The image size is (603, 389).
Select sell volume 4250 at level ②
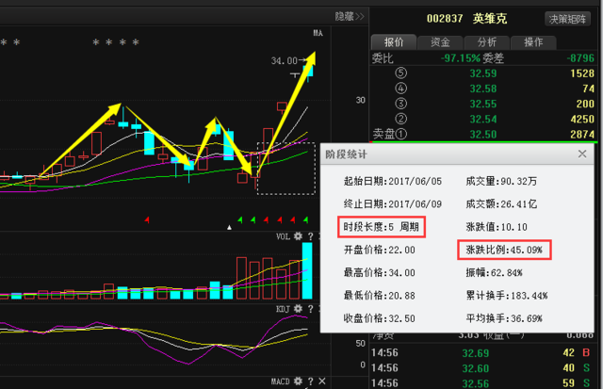[582, 120]
